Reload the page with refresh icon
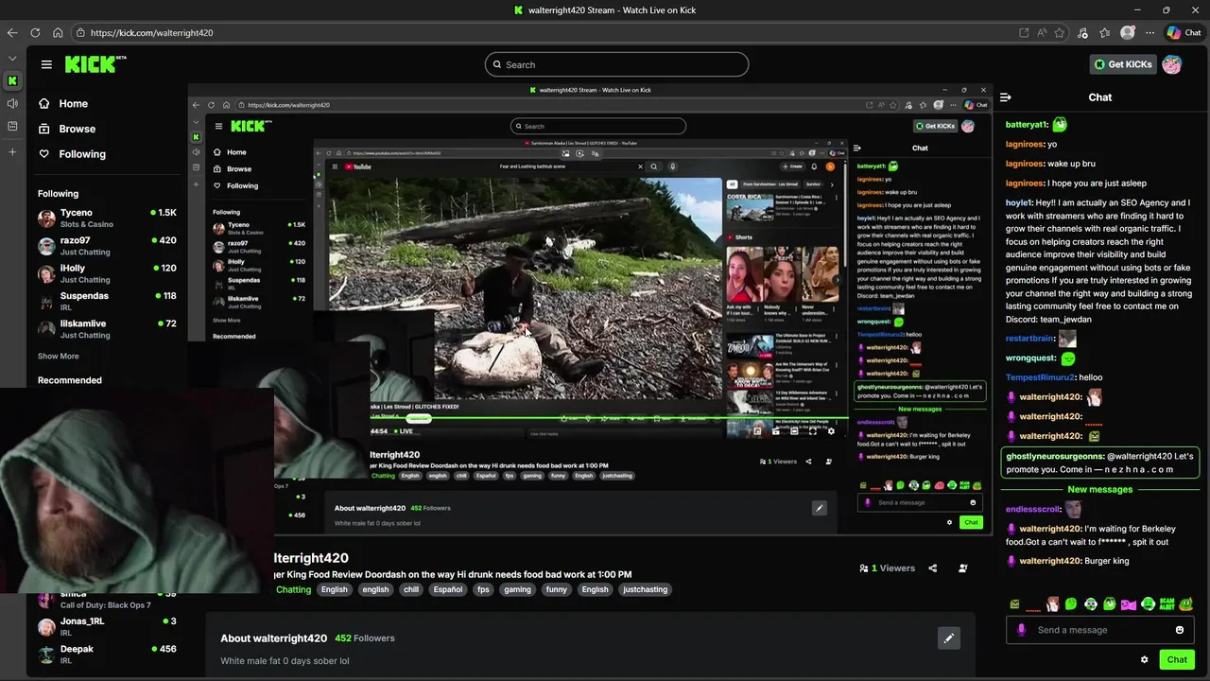This screenshot has height=681, width=1210. click(35, 32)
